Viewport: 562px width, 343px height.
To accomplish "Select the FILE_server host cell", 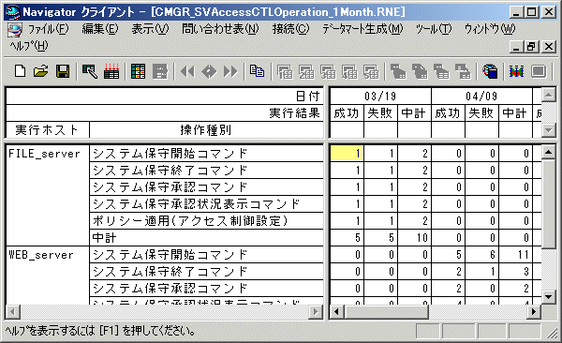I will (x=48, y=195).
